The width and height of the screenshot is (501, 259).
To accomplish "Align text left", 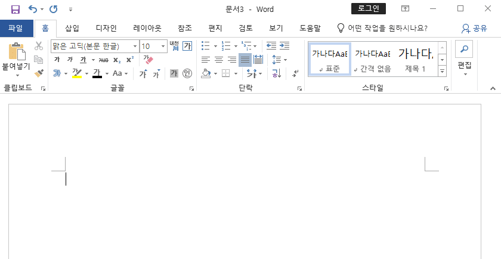I will 206,60.
